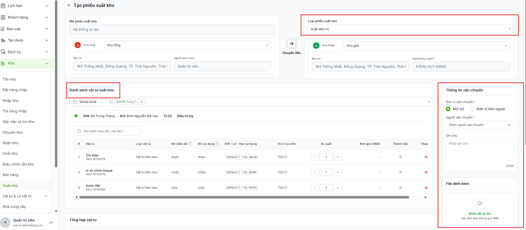Select Đơn vị bên ngoài radio option
The image size is (526, 230).
(x=471, y=109)
